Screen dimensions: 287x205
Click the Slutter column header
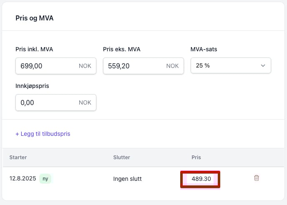pos(122,157)
